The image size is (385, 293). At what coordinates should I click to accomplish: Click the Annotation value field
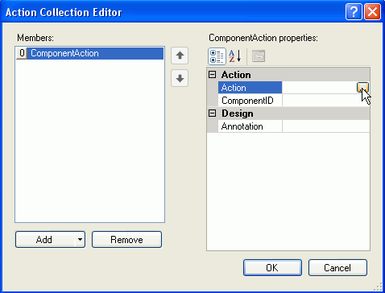(x=326, y=126)
